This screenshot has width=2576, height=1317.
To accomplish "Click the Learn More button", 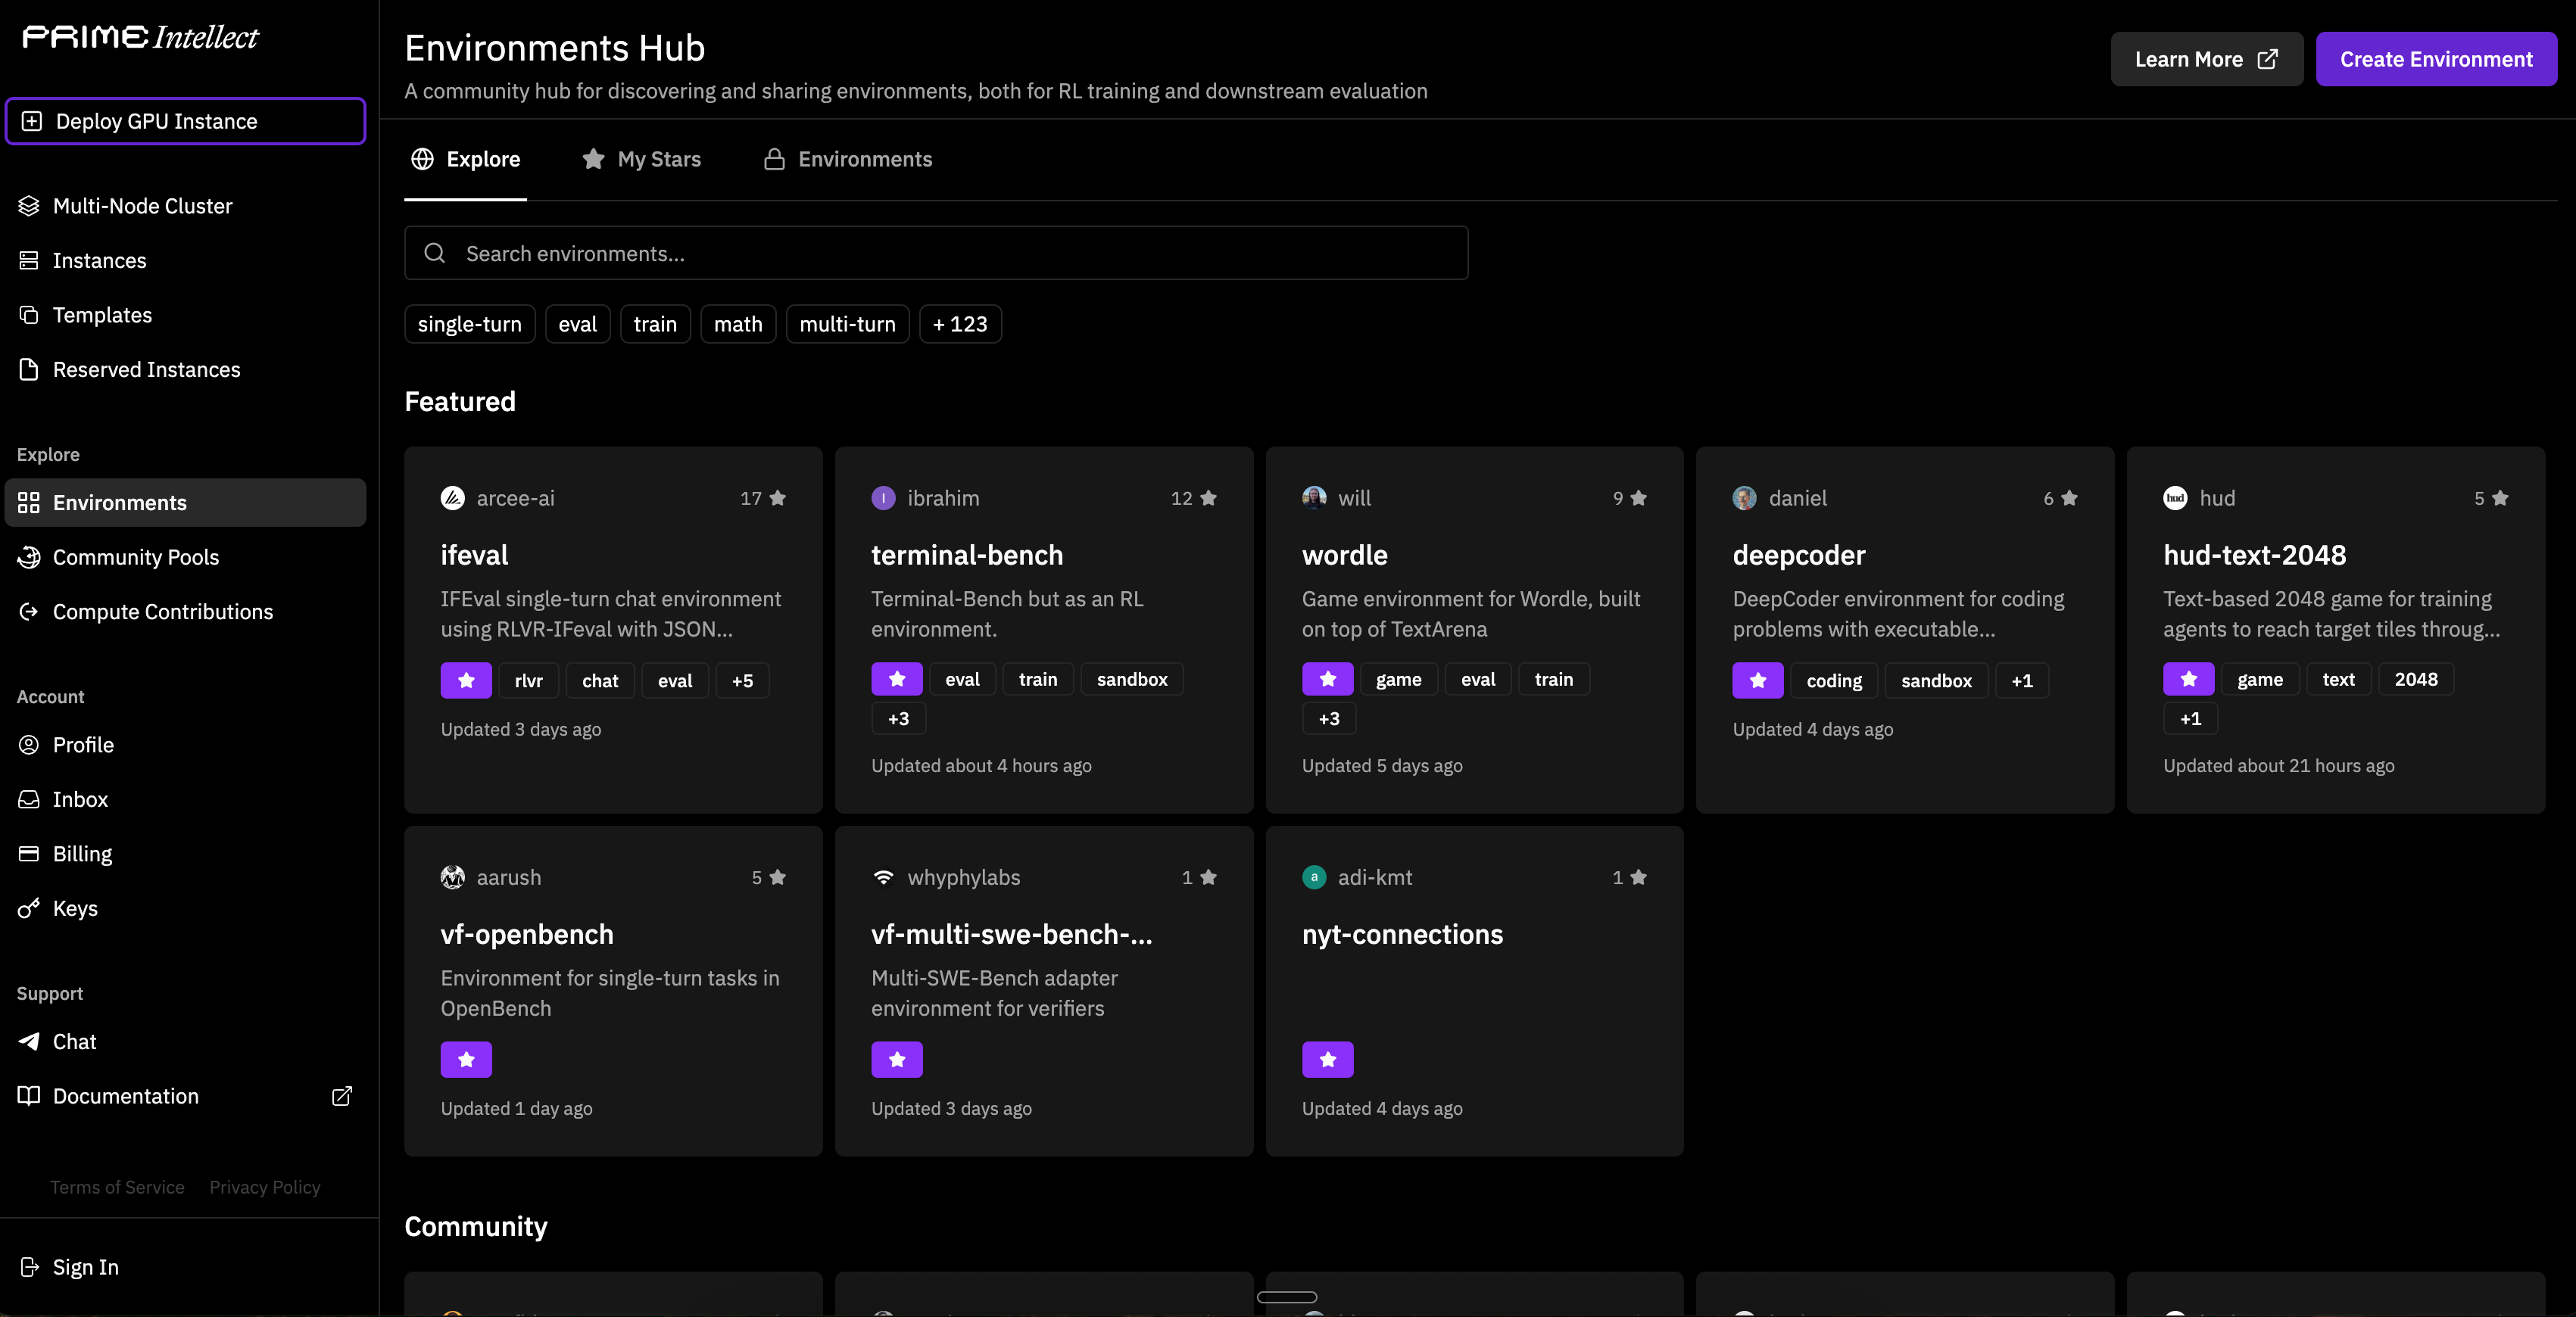I will pyautogui.click(x=2205, y=59).
